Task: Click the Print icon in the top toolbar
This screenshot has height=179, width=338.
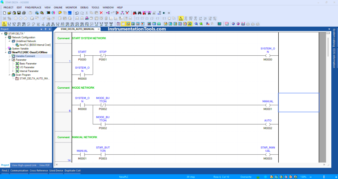Action: 24,13
